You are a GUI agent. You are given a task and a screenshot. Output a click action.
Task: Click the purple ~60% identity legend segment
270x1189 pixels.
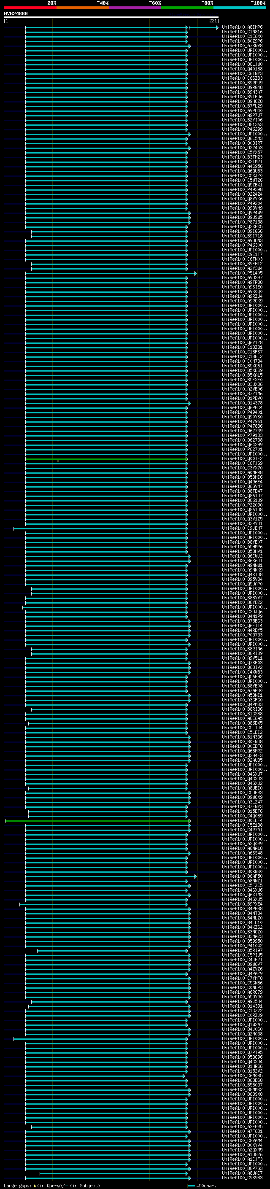click(135, 8)
